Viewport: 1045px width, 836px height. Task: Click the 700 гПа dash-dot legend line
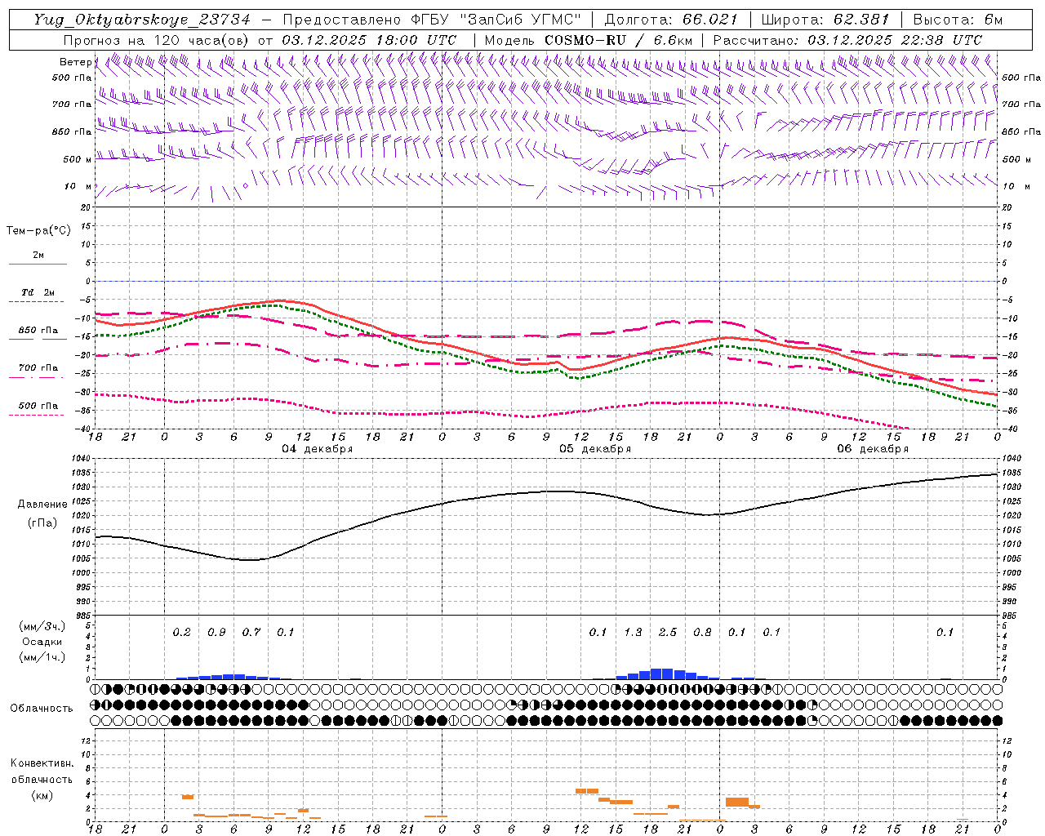(36, 377)
